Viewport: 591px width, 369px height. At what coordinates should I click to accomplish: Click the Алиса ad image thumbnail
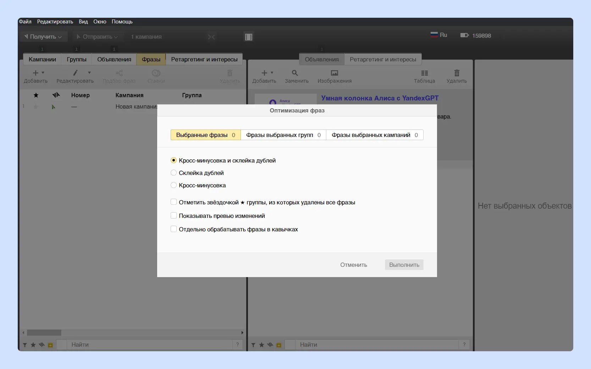[286, 99]
